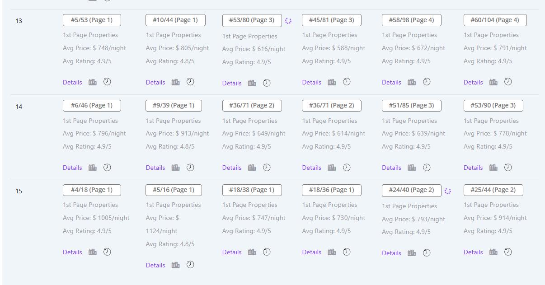Viewport: 545px width, 285px height.
Task: Click clock icon in #18/36 (Page 1) cell
Action: 347,252
